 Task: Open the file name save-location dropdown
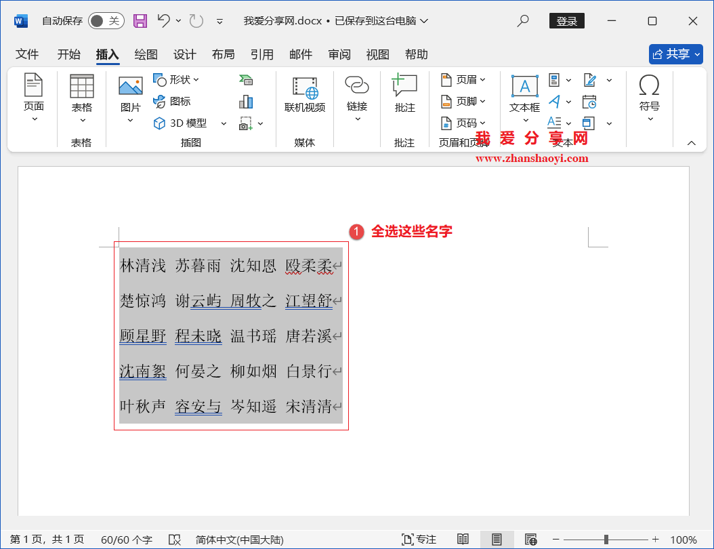[x=424, y=21]
